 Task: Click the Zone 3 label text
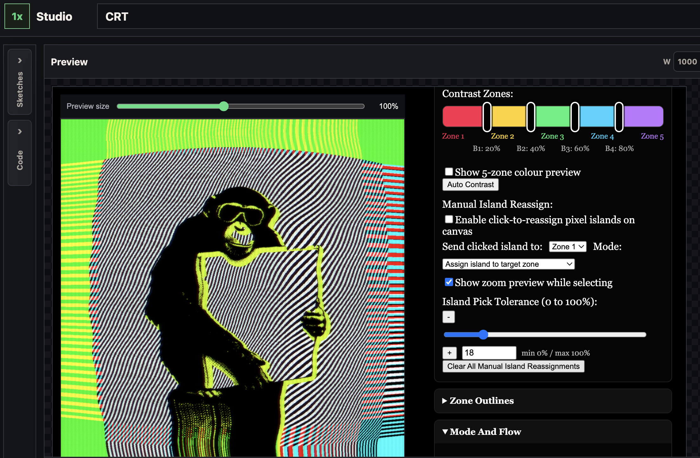(552, 136)
